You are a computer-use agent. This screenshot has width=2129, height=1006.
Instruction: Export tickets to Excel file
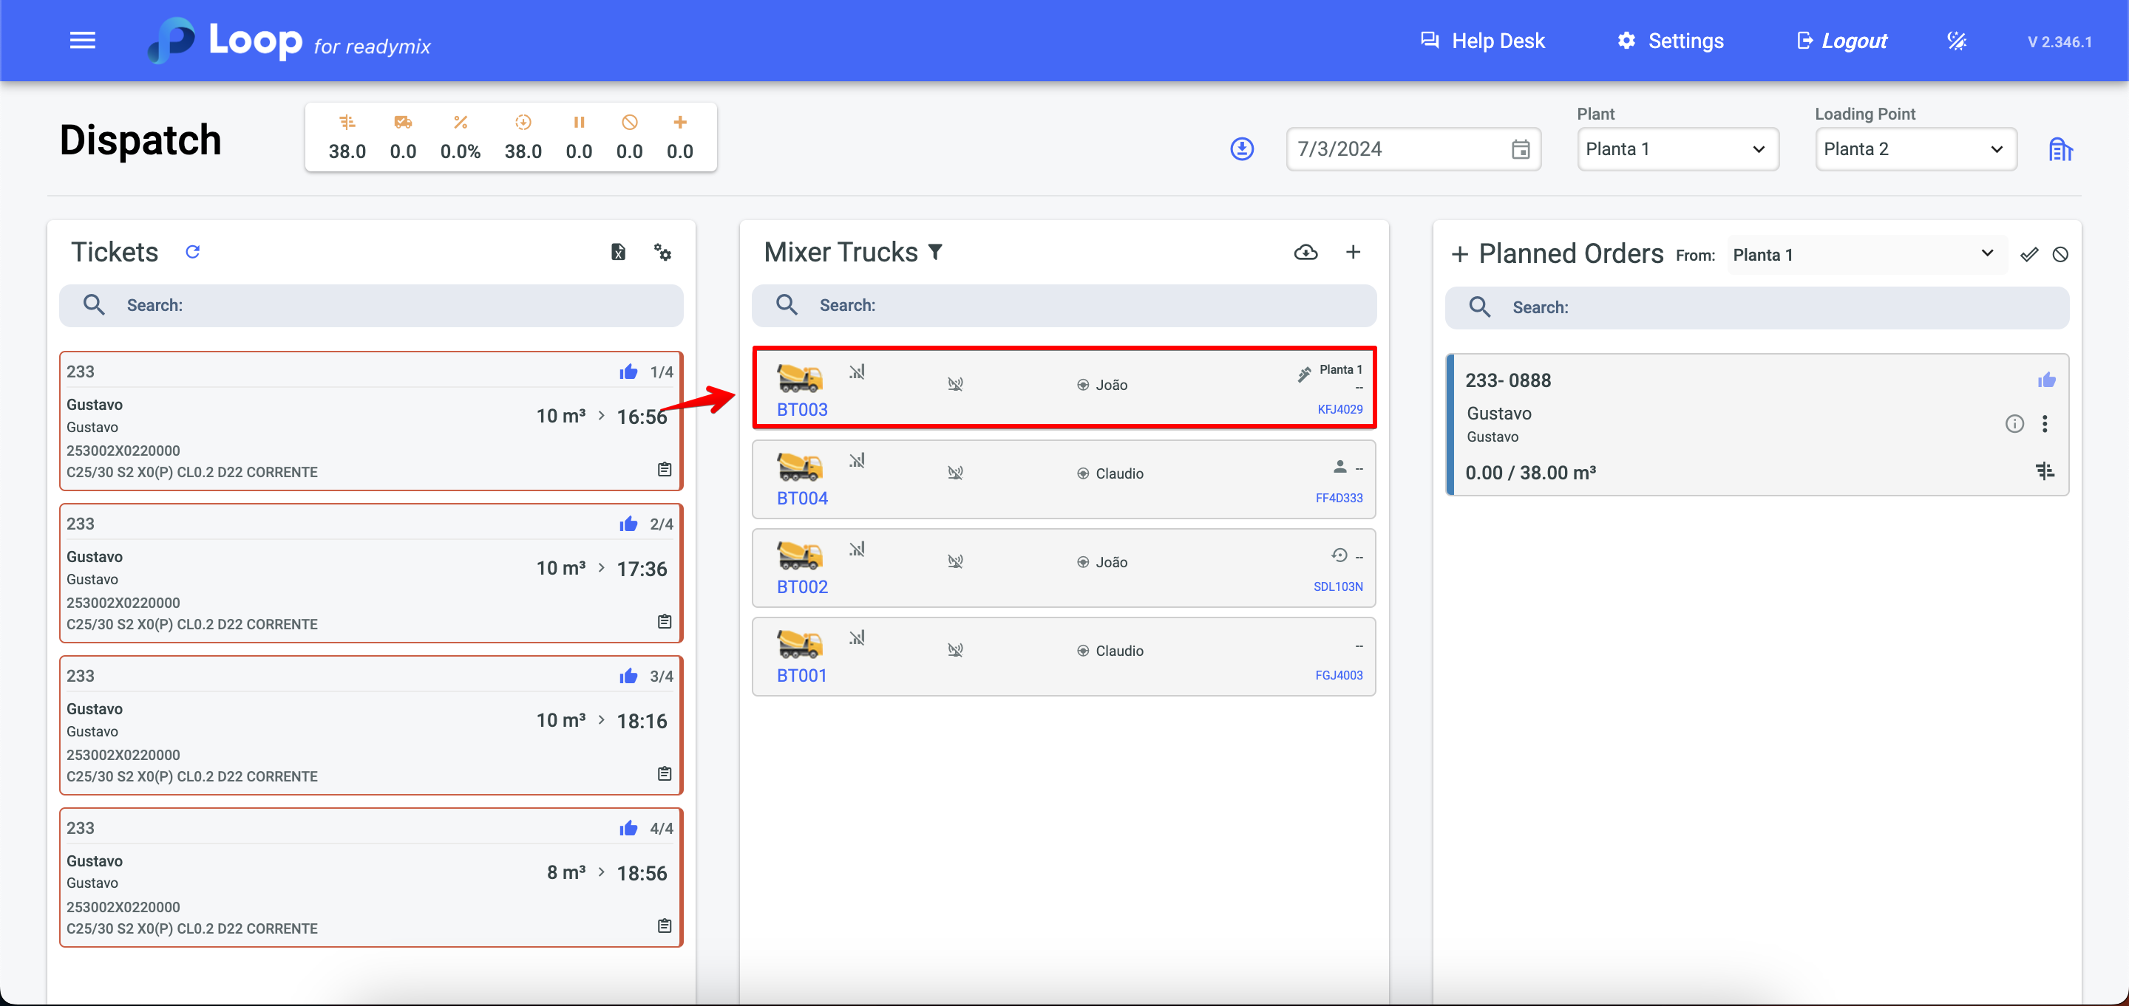tap(618, 253)
